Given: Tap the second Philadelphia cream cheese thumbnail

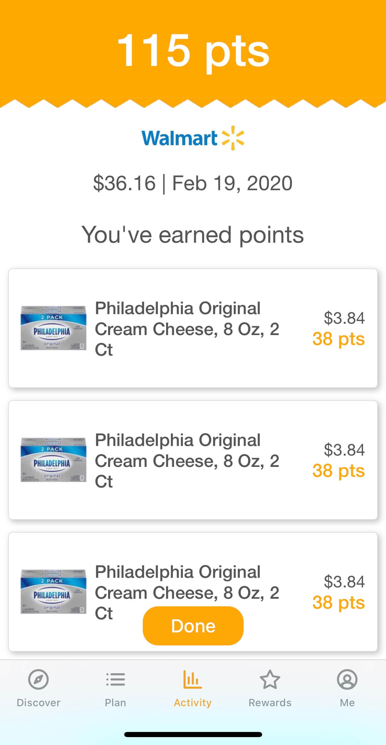Looking at the screenshot, I should click(x=53, y=460).
